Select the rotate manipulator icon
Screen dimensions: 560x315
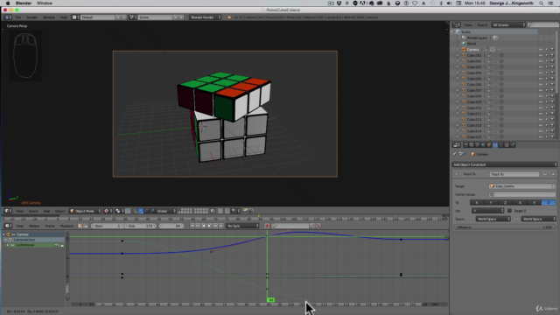146,211
